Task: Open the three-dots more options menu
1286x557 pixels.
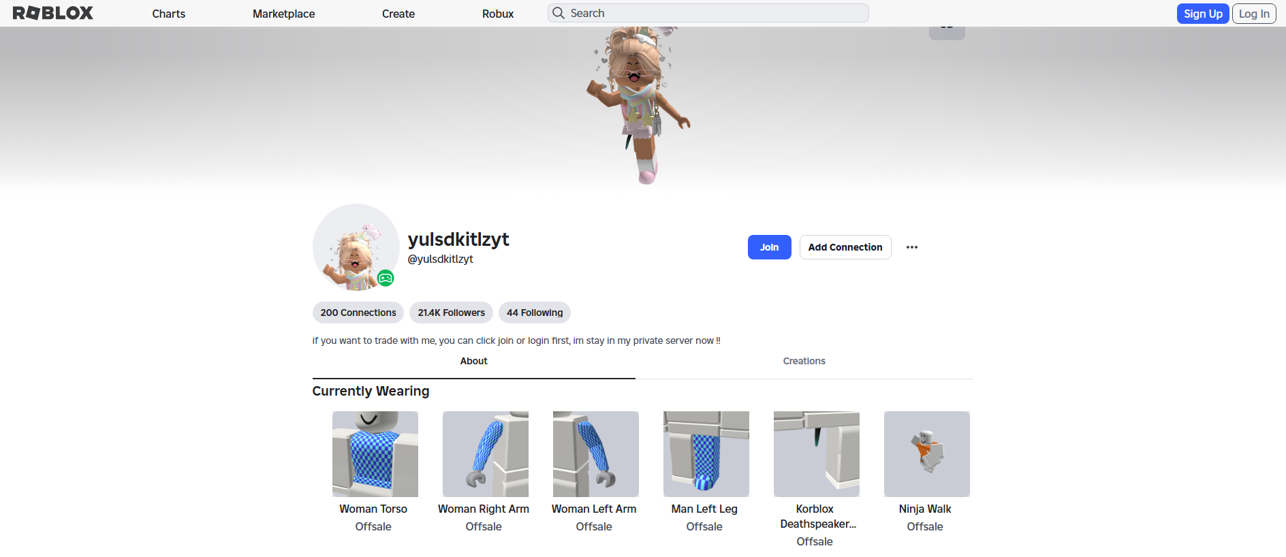Action: tap(912, 247)
